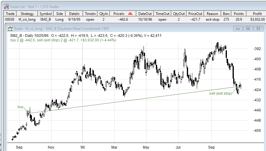Sort trades by the Strategy column
Screen dimensions: 266x151
pyautogui.click(x=27, y=13)
